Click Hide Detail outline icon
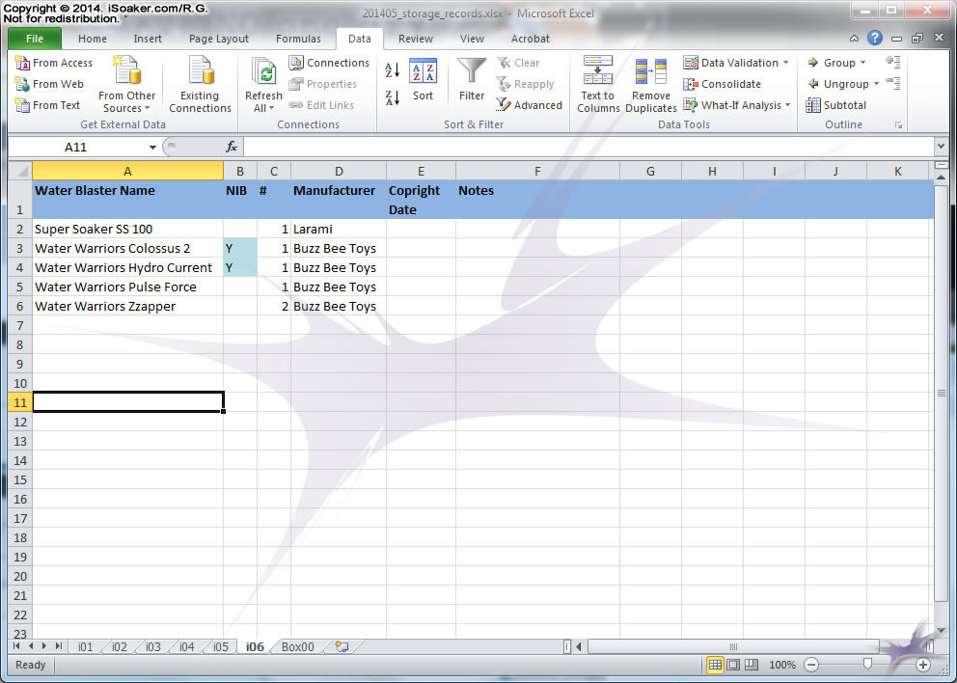This screenshot has height=683, width=957. point(893,83)
